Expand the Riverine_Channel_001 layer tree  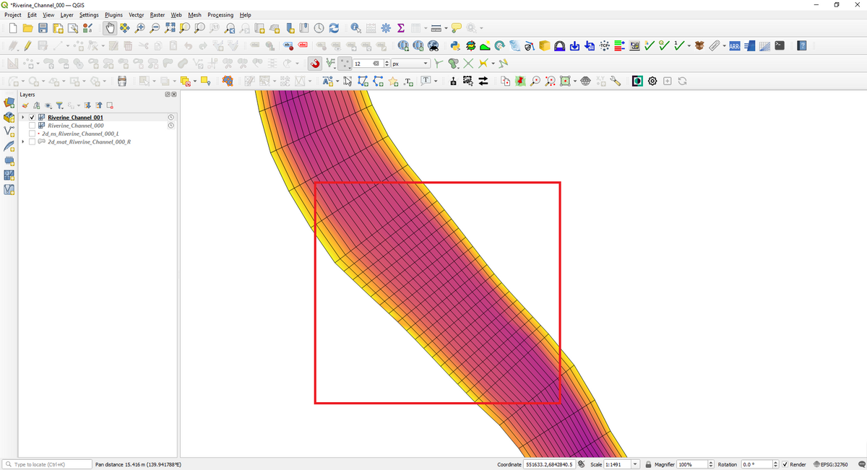point(23,117)
